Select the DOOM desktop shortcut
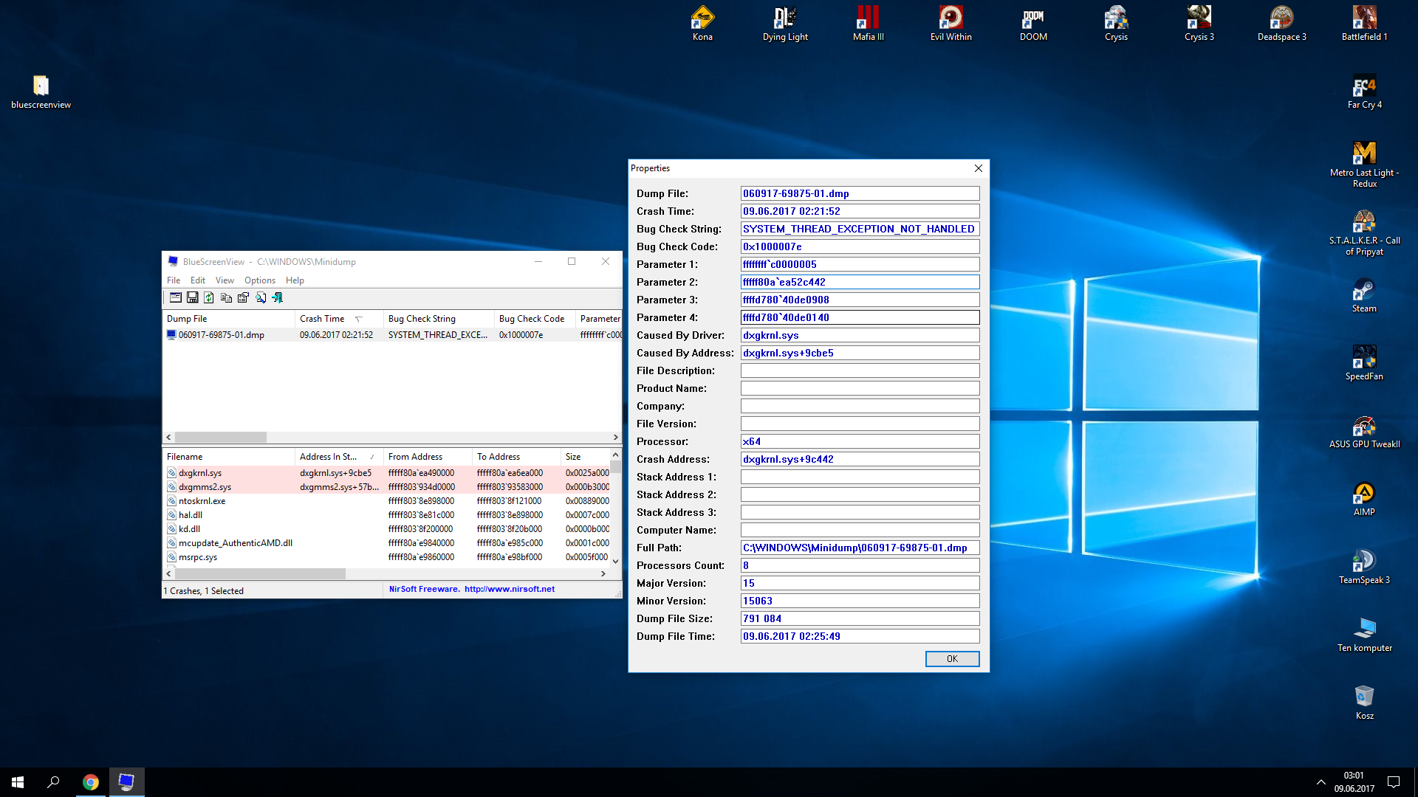Viewport: 1418px width, 797px height. pos(1033,24)
